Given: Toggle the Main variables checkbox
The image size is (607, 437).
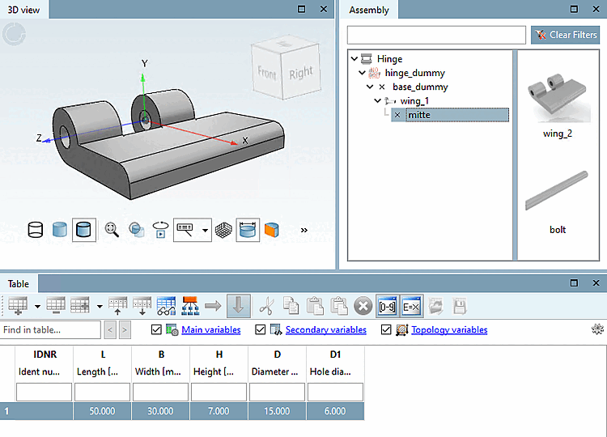Looking at the screenshot, I should [157, 330].
